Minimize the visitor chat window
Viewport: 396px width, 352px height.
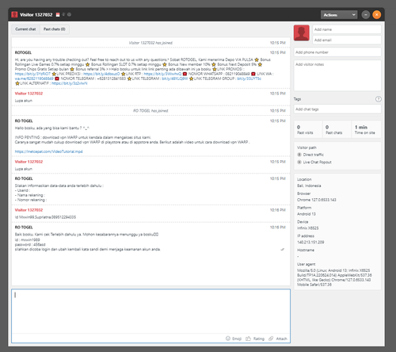click(366, 15)
